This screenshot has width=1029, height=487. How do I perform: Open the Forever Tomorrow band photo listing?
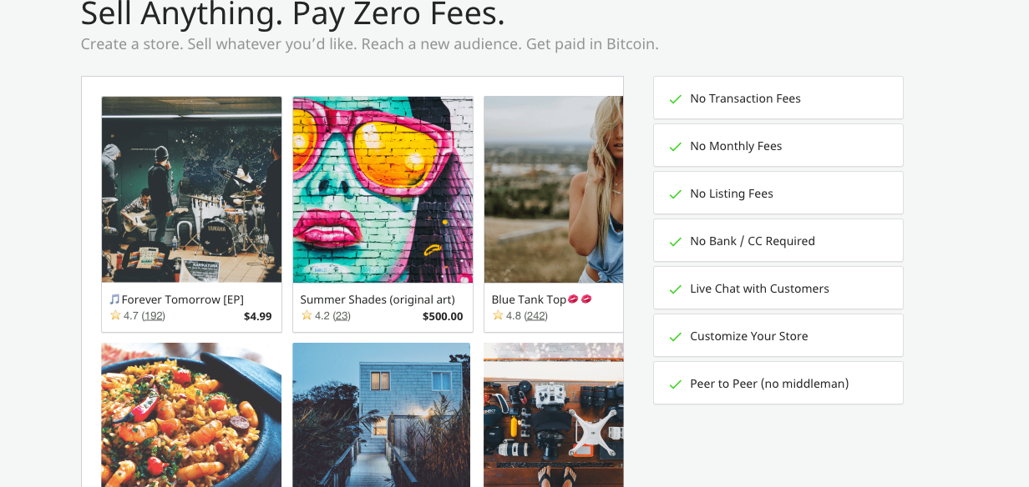coord(191,189)
